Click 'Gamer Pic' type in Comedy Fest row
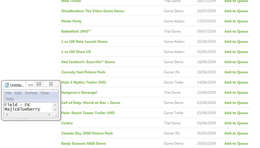The image size is (260, 148). coord(172,72)
